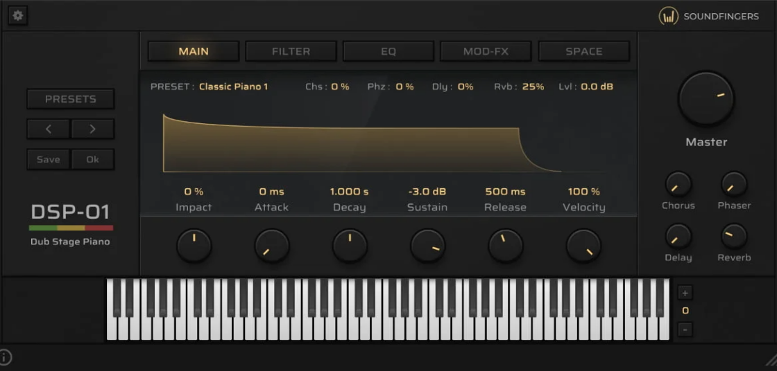Switch to the FILTER tab

(x=291, y=51)
